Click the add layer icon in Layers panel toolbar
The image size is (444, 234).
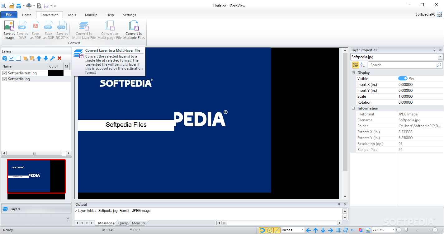click(x=5, y=58)
